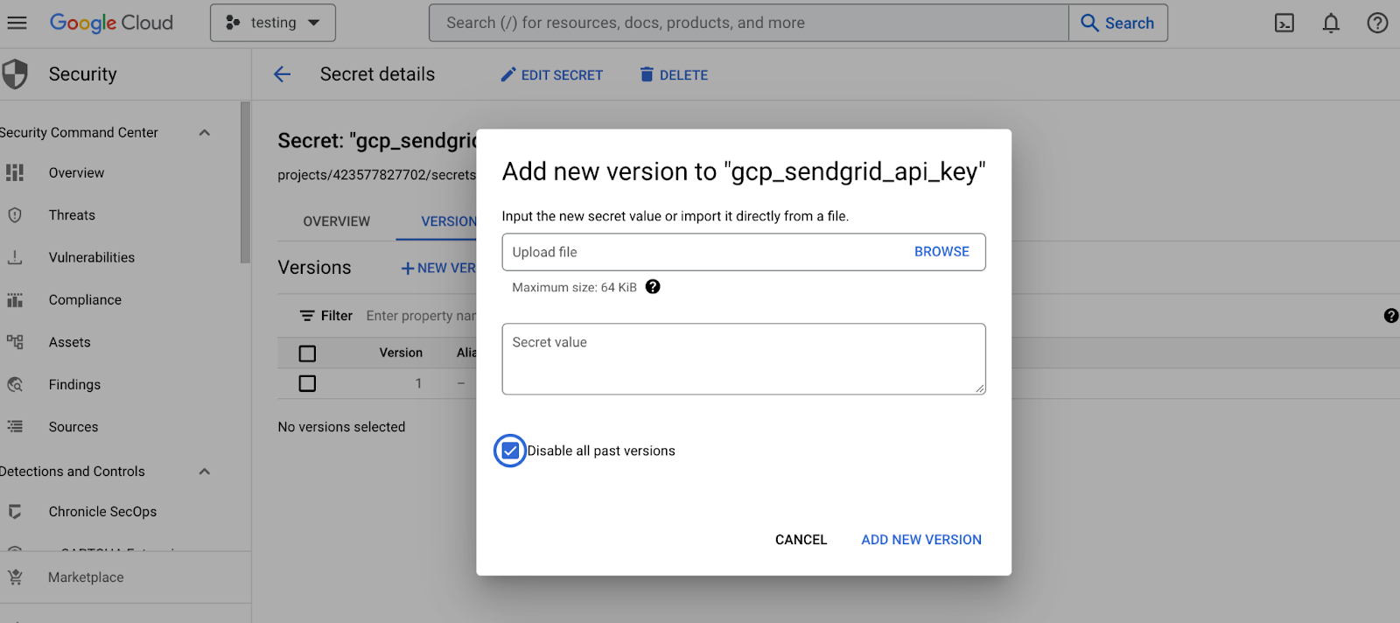
Task: Collapse the Detections and Controls section
Action: [x=205, y=472]
